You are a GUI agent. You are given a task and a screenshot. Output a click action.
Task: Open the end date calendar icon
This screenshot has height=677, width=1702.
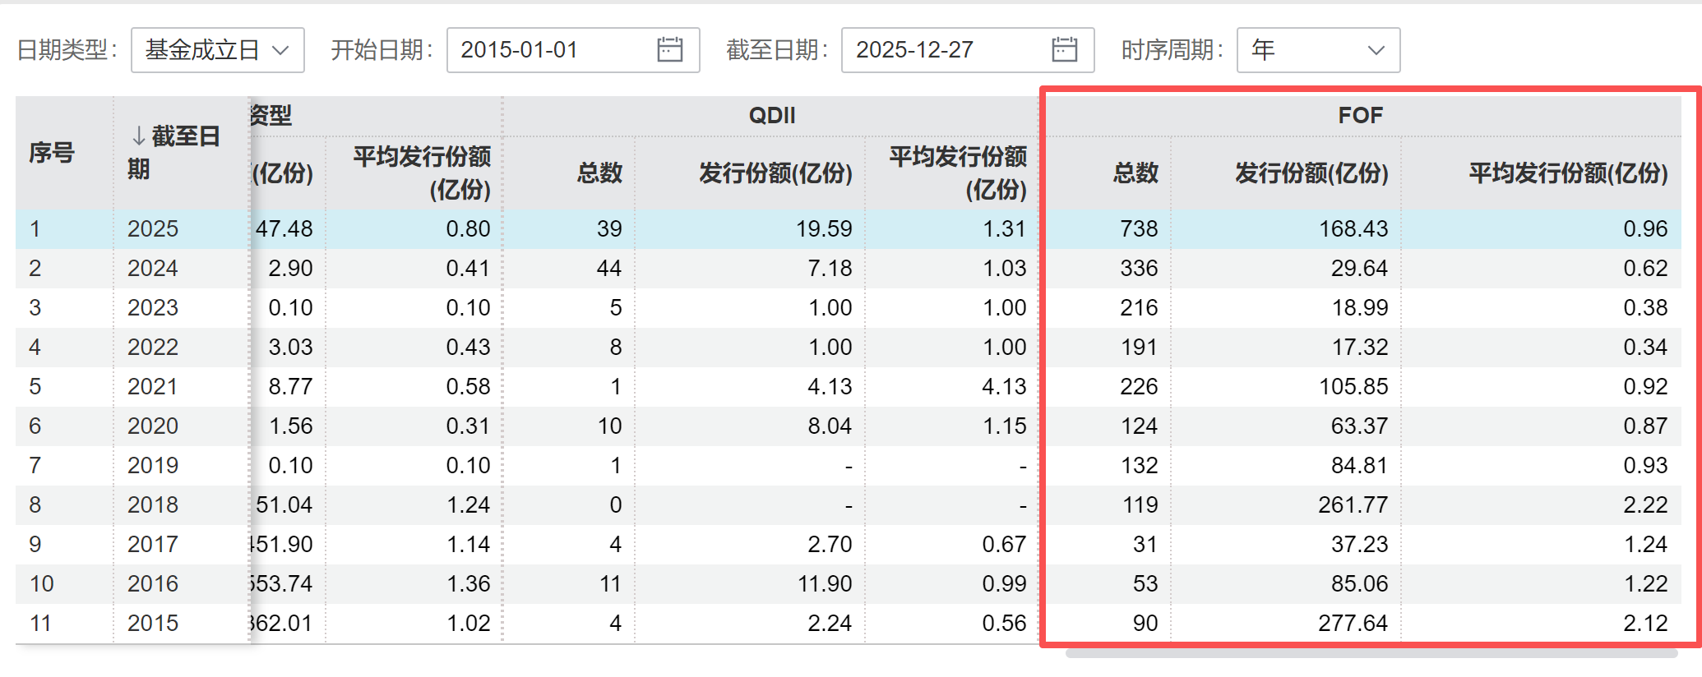[x=1064, y=50]
